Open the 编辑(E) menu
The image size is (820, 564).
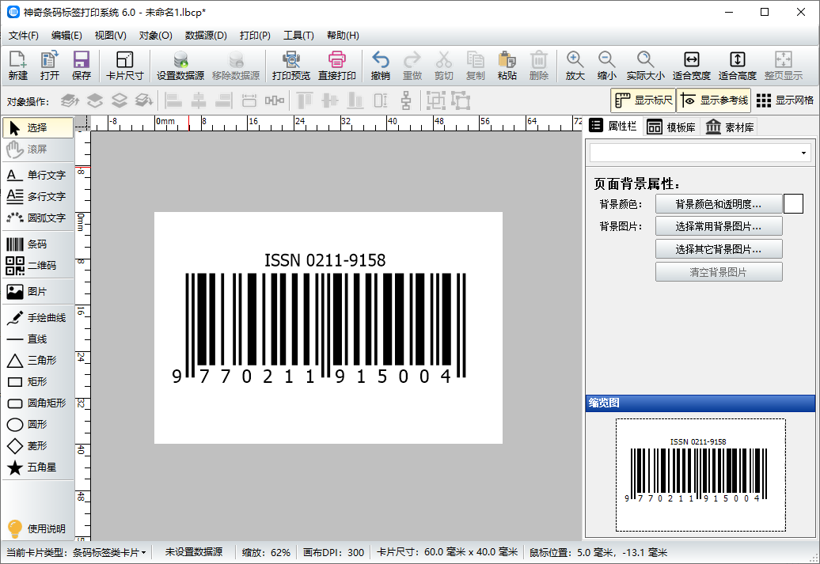66,36
